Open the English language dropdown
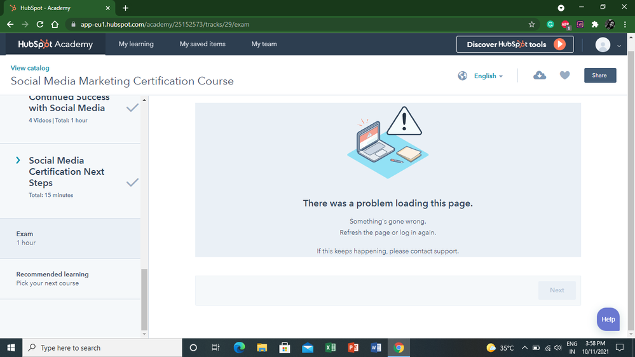The width and height of the screenshot is (635, 357). click(x=488, y=76)
